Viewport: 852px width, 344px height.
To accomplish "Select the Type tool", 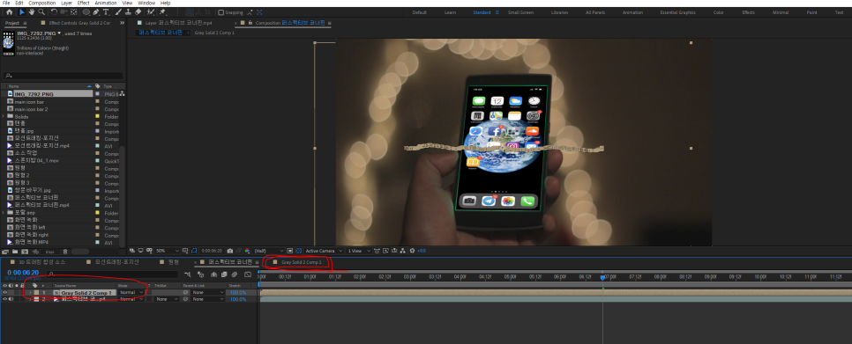I will click(106, 12).
